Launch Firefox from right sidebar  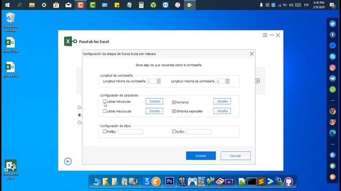tap(332, 122)
